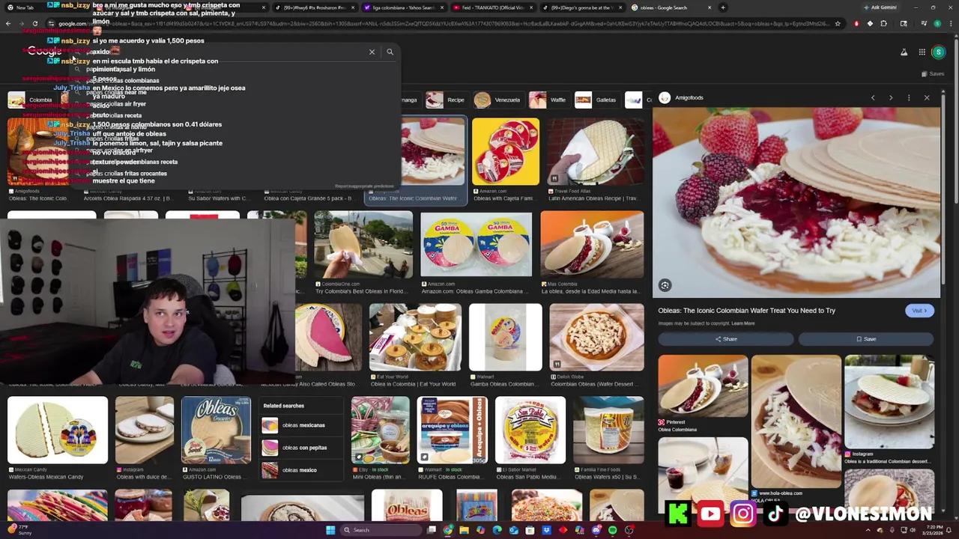The width and height of the screenshot is (959, 539).
Task: Open Google Labs flask icon
Action: tap(904, 52)
